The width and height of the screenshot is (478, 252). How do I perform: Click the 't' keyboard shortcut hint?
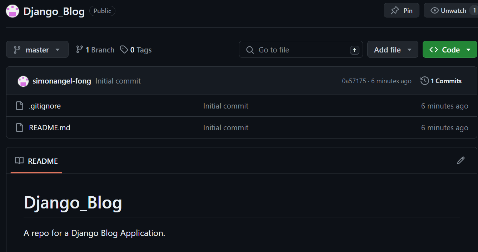[354, 50]
